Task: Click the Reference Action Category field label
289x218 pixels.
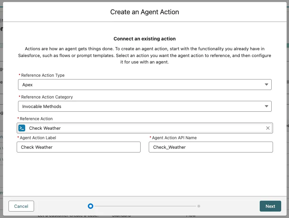Action: [47, 97]
